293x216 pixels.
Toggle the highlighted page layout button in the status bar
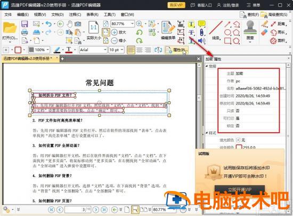(135, 210)
